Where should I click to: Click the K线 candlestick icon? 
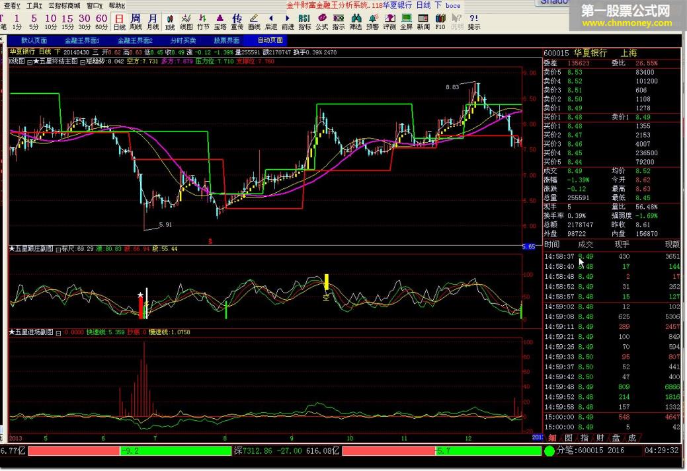click(170, 22)
